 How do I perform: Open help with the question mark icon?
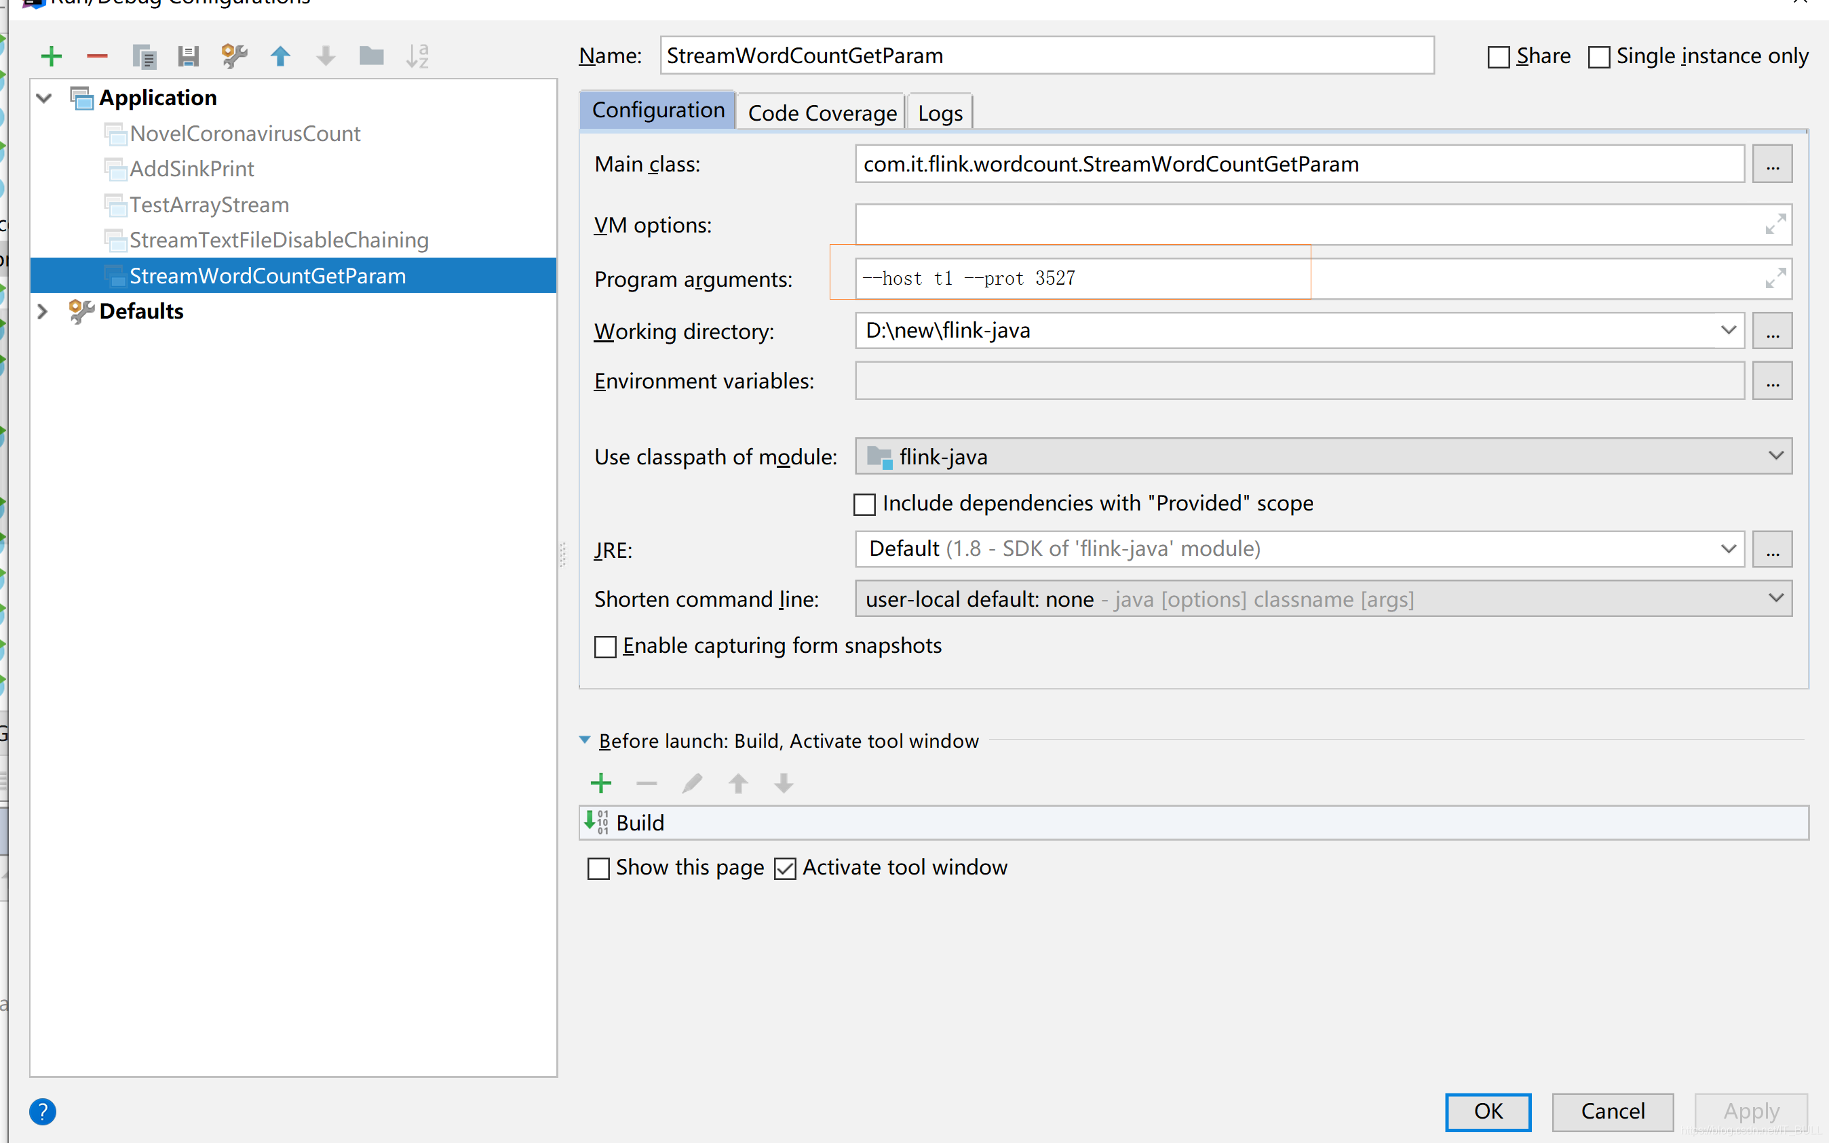pos(42,1111)
